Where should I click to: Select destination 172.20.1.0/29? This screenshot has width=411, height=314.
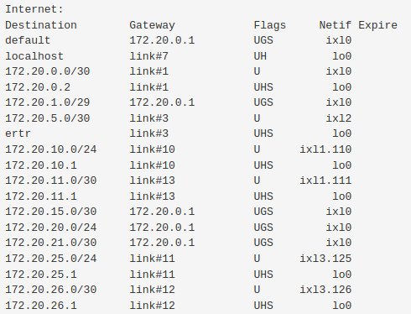pyautogui.click(x=48, y=102)
